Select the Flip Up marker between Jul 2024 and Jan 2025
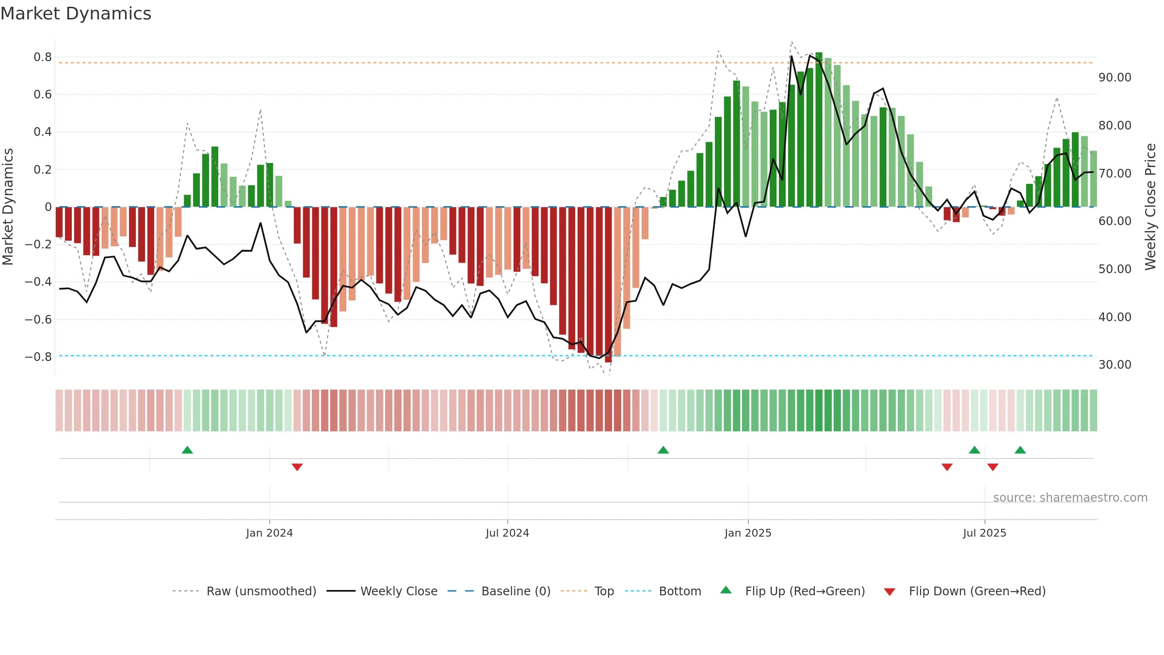 point(663,450)
